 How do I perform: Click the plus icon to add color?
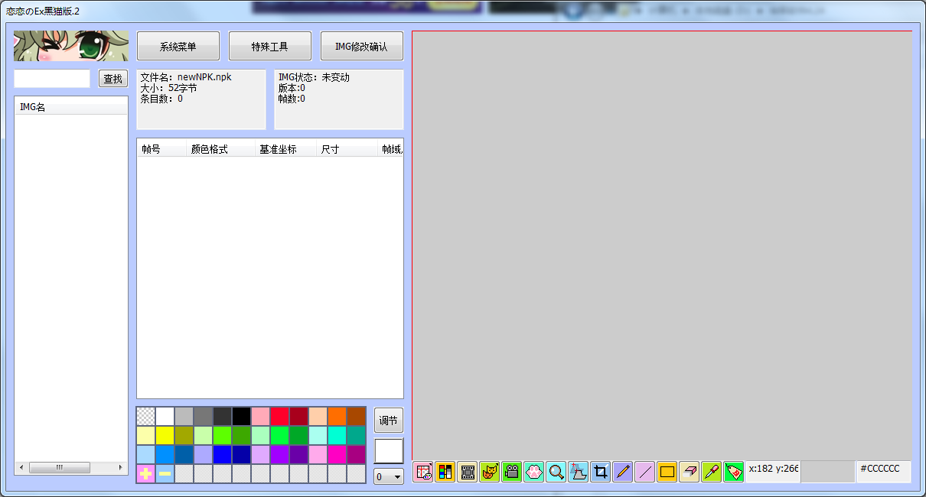[145, 474]
